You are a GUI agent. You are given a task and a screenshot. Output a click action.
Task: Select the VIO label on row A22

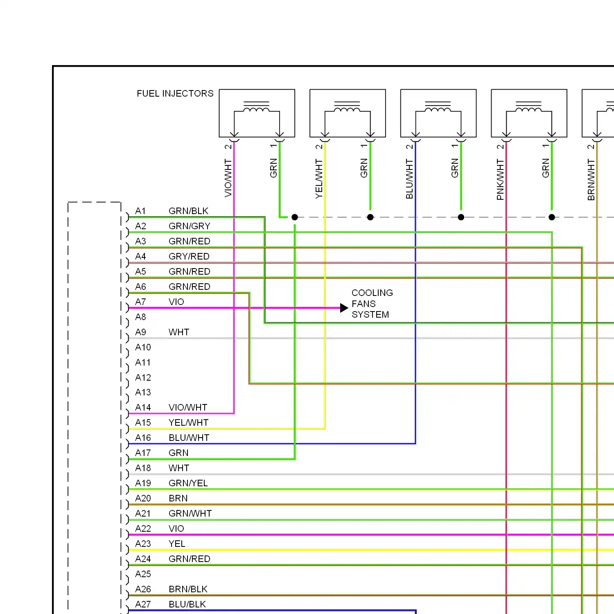pyautogui.click(x=176, y=529)
